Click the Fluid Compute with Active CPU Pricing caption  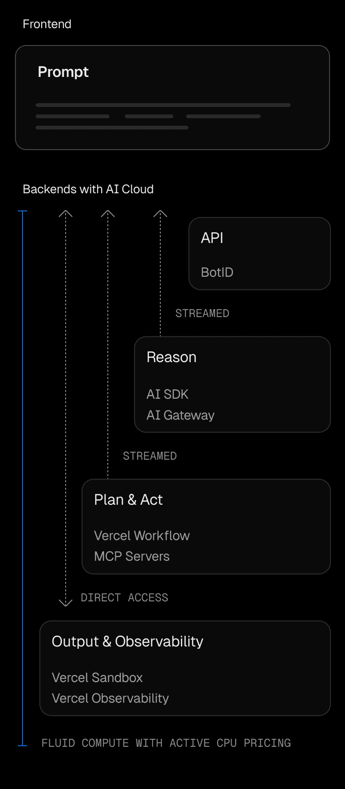166,743
